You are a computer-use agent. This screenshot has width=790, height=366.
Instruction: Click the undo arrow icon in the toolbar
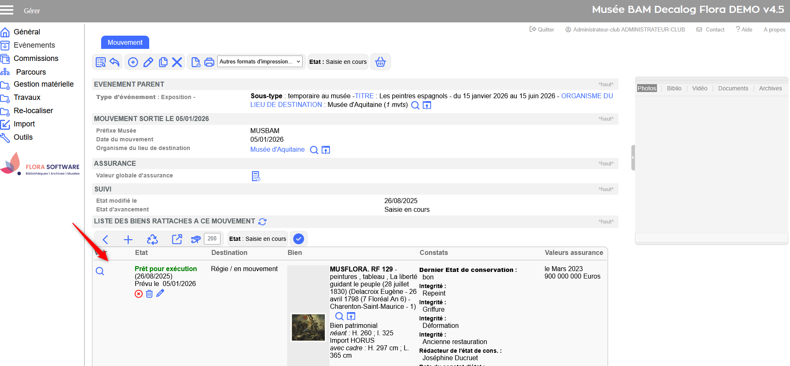tap(115, 62)
